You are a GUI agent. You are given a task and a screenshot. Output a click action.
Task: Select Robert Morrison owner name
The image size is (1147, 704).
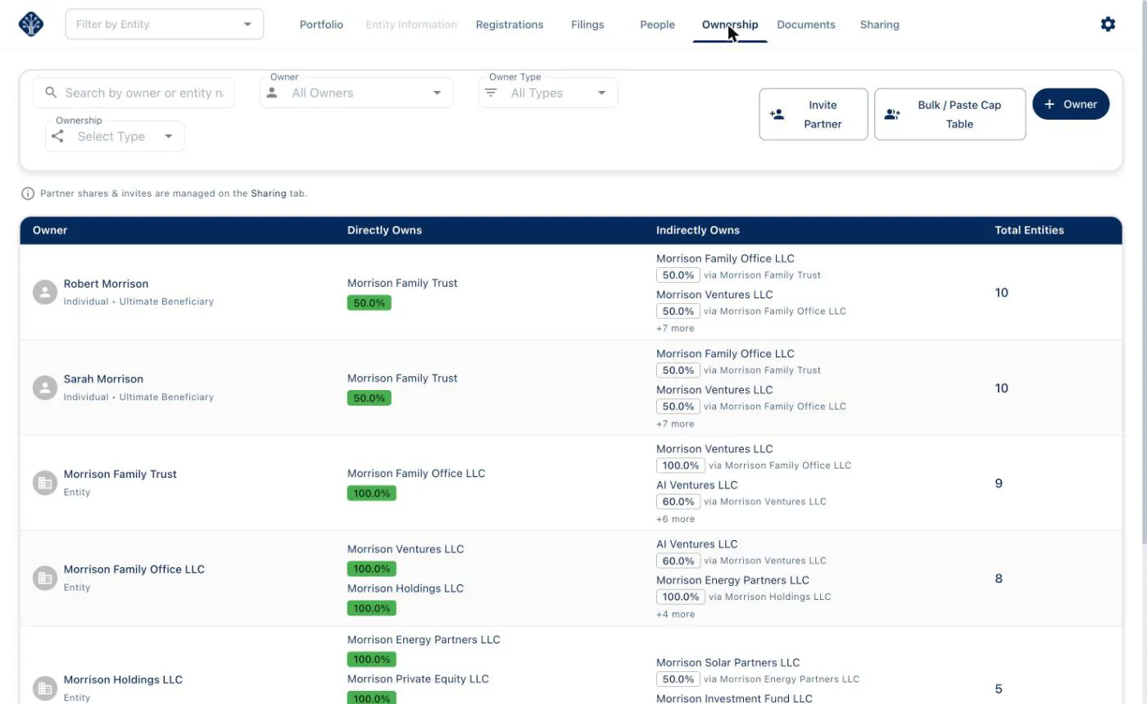107,284
